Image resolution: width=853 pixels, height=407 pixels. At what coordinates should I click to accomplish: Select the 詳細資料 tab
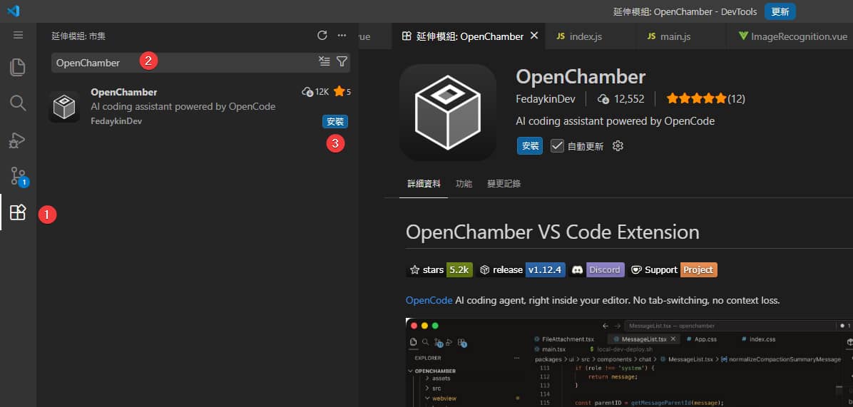(424, 184)
